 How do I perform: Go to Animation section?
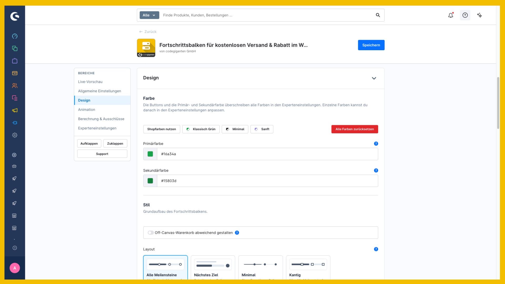87,110
